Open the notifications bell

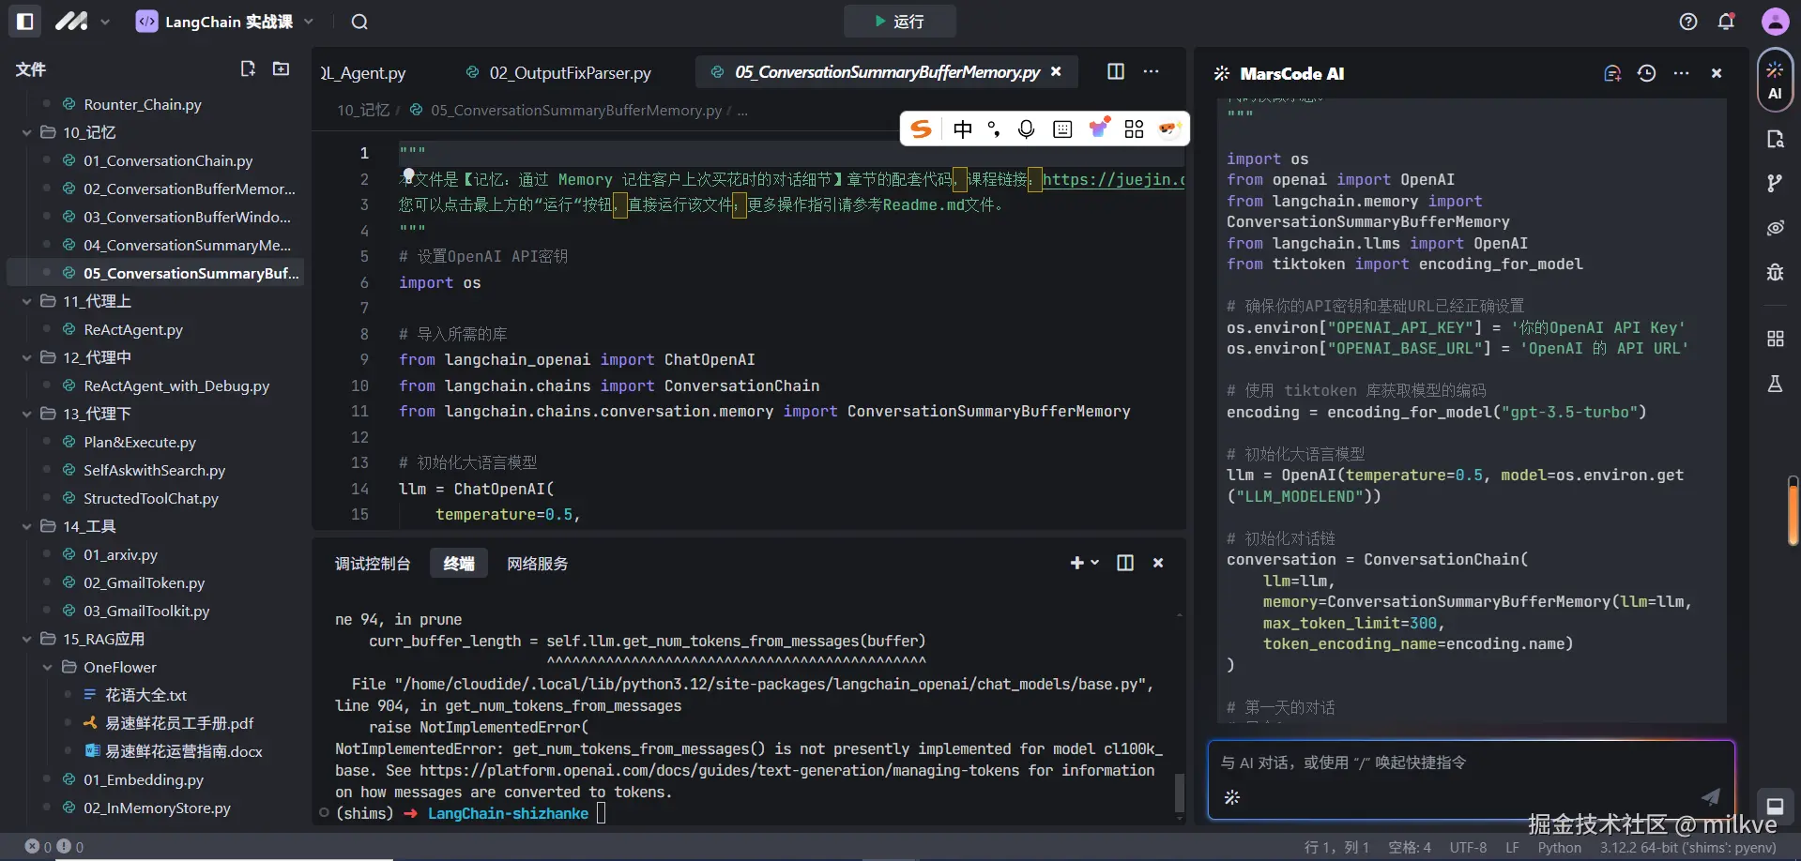pyautogui.click(x=1726, y=22)
